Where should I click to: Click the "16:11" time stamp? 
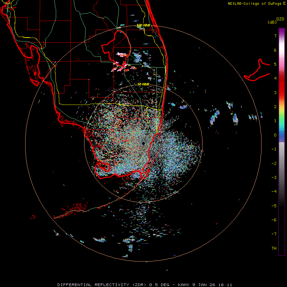(226, 285)
